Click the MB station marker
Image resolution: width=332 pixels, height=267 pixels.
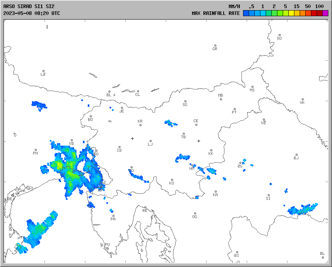221,99
